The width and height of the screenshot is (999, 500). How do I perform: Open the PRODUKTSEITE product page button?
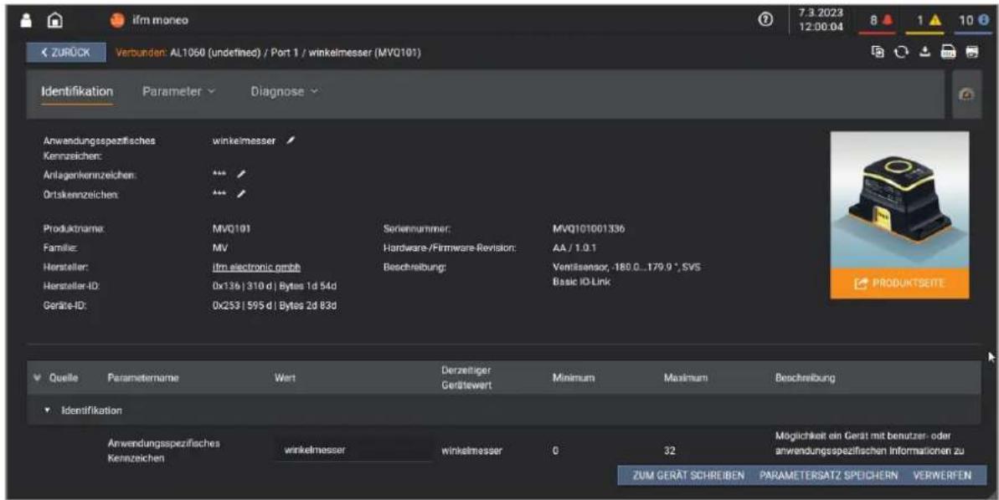coord(899,283)
